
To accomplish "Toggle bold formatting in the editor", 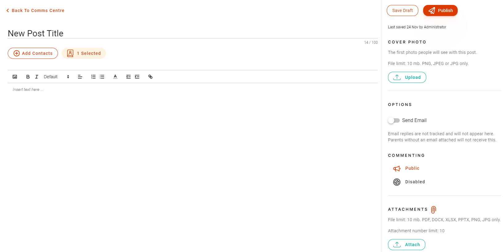I will 28,77.
